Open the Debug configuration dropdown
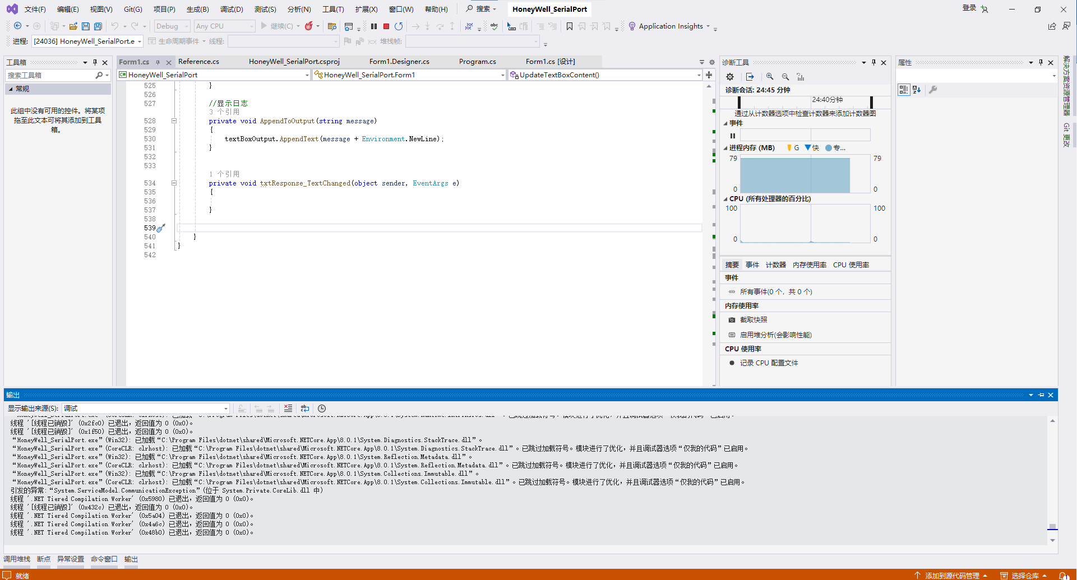The width and height of the screenshot is (1077, 580). (x=172, y=26)
